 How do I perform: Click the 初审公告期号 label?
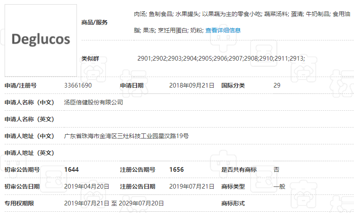(22, 170)
